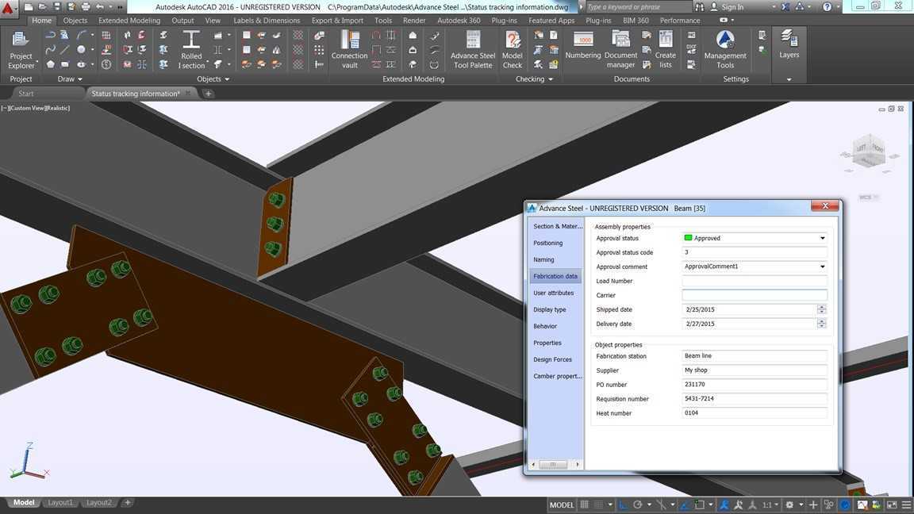Click the Print icon in quick access toolbar
The height and width of the screenshot is (514, 914).
click(x=86, y=7)
